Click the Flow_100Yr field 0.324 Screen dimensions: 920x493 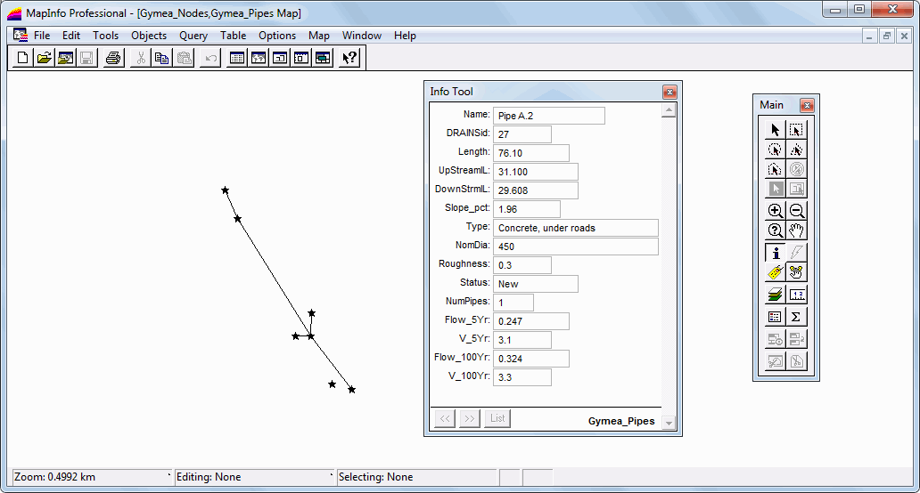(531, 359)
